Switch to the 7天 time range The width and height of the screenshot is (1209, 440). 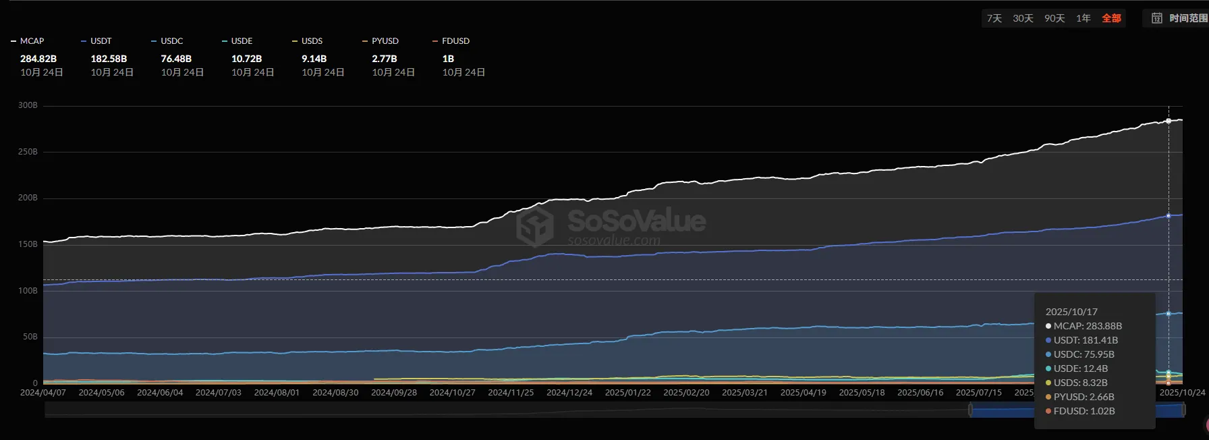tap(994, 18)
